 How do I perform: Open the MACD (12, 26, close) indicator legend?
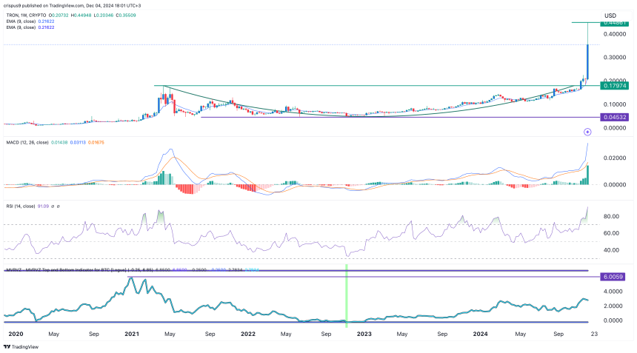(x=31, y=141)
